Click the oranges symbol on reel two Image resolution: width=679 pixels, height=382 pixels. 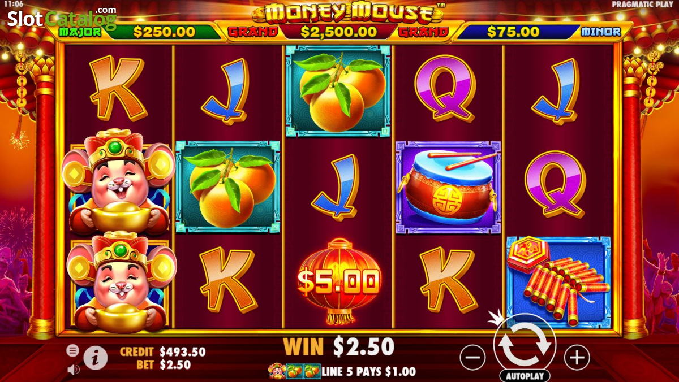point(228,188)
